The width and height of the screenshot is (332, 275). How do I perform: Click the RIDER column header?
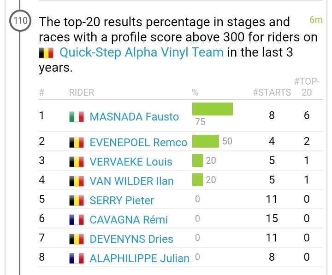click(x=82, y=92)
